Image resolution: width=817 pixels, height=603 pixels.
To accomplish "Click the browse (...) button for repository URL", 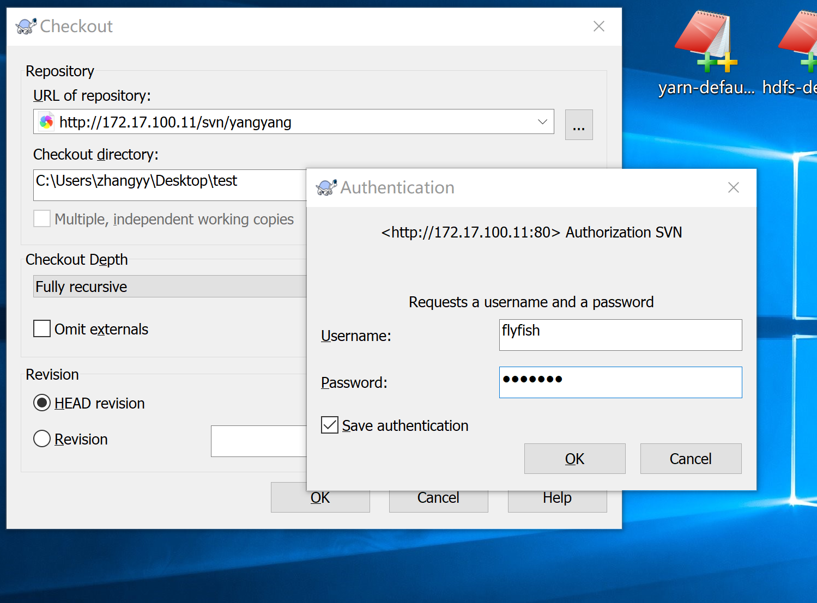I will pos(579,125).
